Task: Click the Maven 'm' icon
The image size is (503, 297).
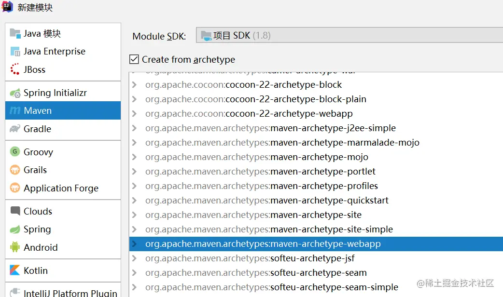Action: pyautogui.click(x=15, y=110)
